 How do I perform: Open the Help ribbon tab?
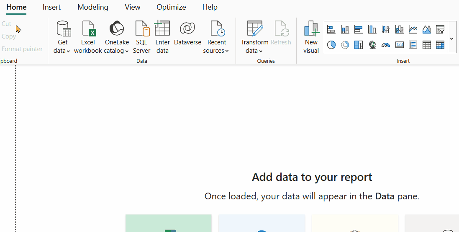point(210,7)
